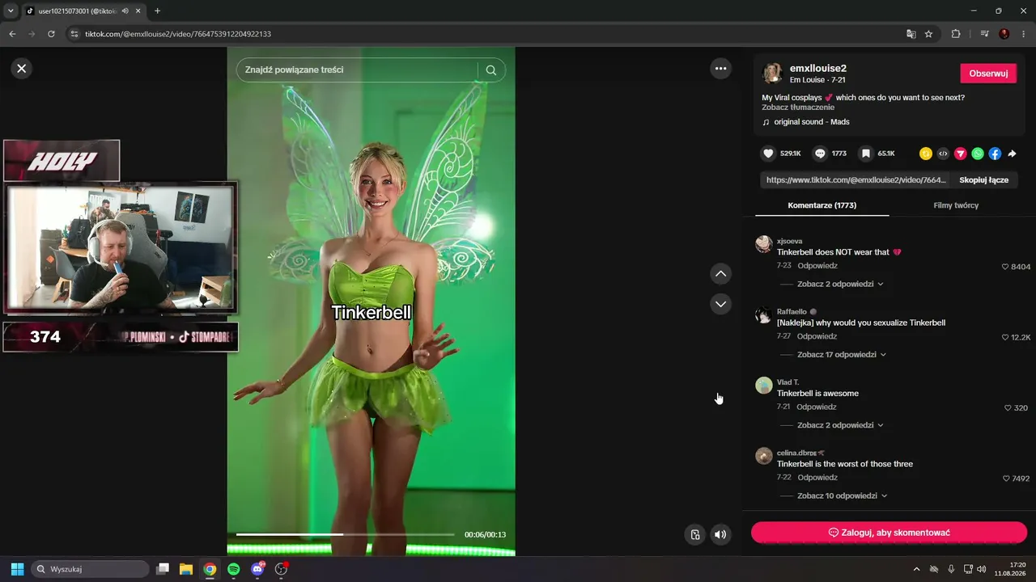Seek on the video progress bar

tap(346, 534)
